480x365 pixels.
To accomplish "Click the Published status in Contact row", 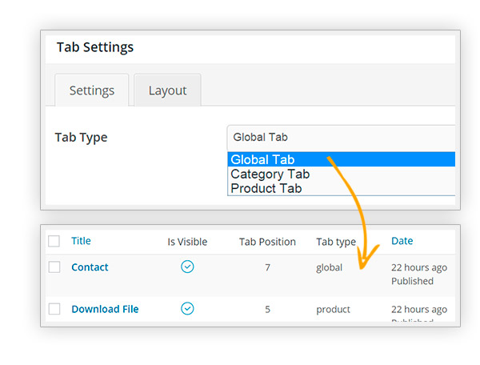I will (412, 281).
